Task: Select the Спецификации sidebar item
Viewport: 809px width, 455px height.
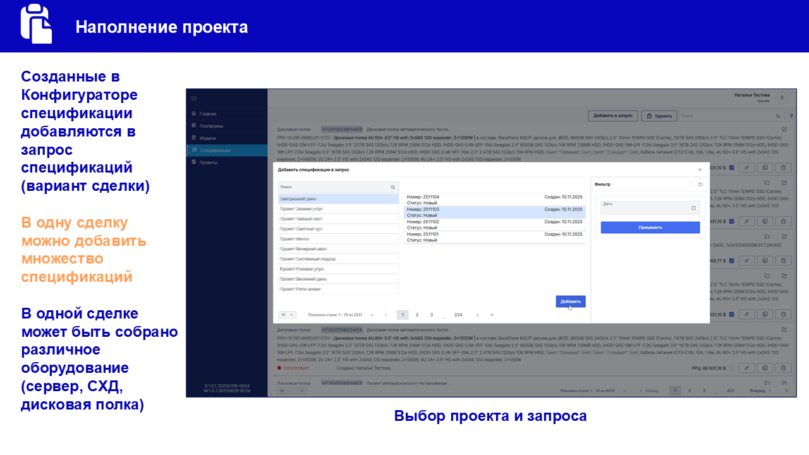Action: tap(227, 150)
